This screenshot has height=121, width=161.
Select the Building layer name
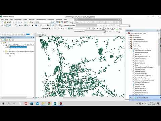point(12,53)
